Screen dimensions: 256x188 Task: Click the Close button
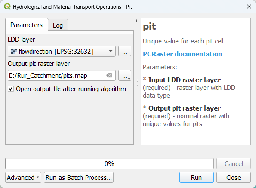tap(234, 177)
